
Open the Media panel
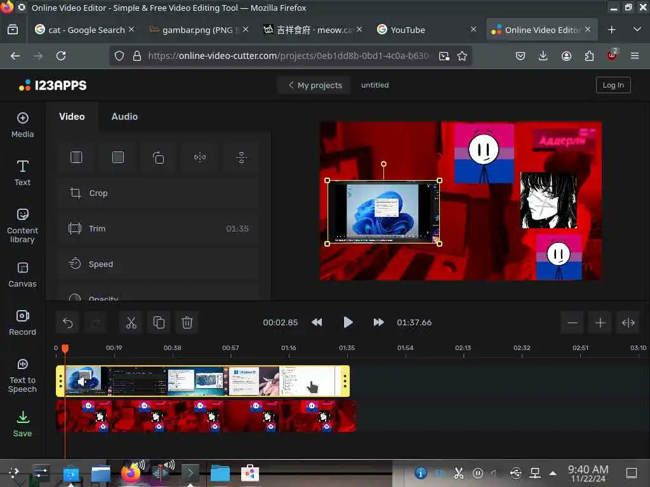click(x=22, y=125)
